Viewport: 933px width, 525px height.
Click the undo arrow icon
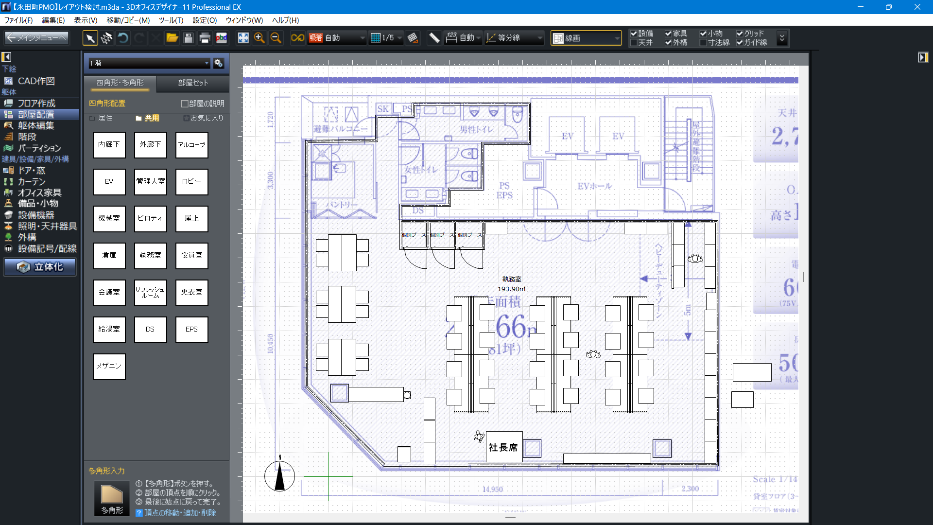coord(123,38)
